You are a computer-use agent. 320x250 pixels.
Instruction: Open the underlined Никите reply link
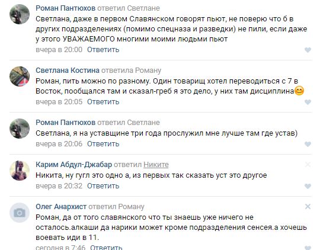[x=156, y=165]
